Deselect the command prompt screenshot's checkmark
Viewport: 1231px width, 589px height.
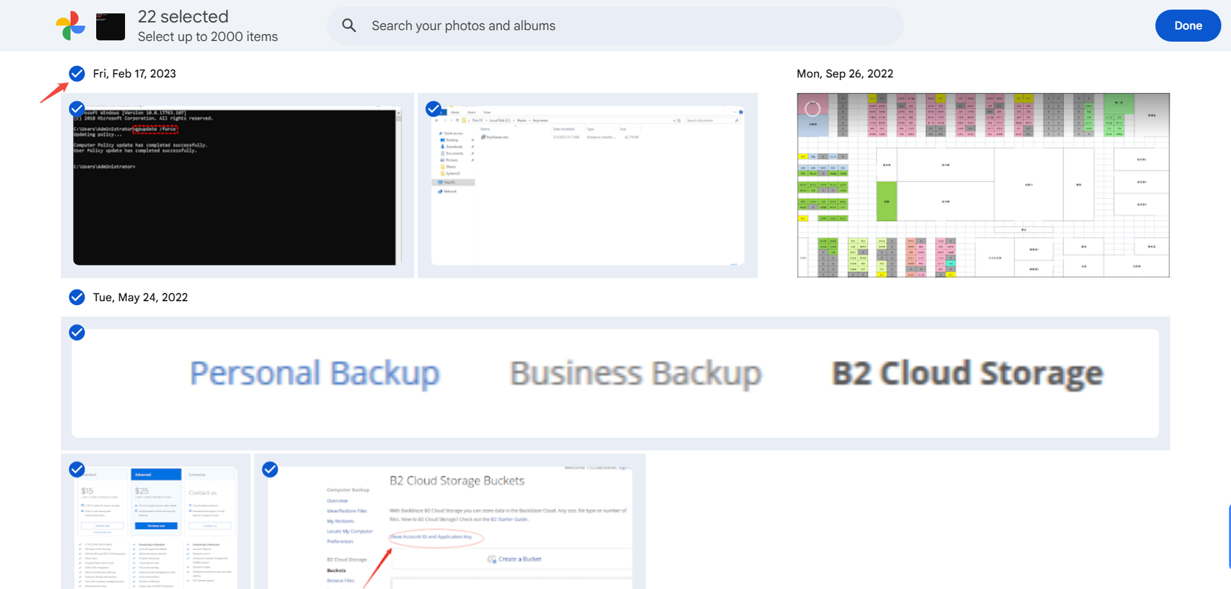[x=77, y=108]
